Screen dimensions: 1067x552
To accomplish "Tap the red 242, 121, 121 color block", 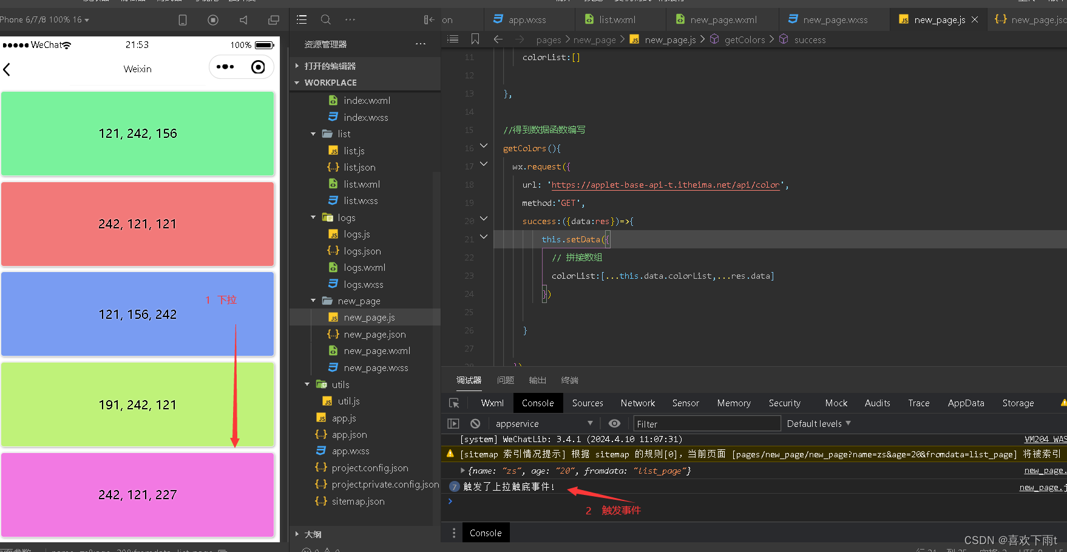I will (x=138, y=224).
